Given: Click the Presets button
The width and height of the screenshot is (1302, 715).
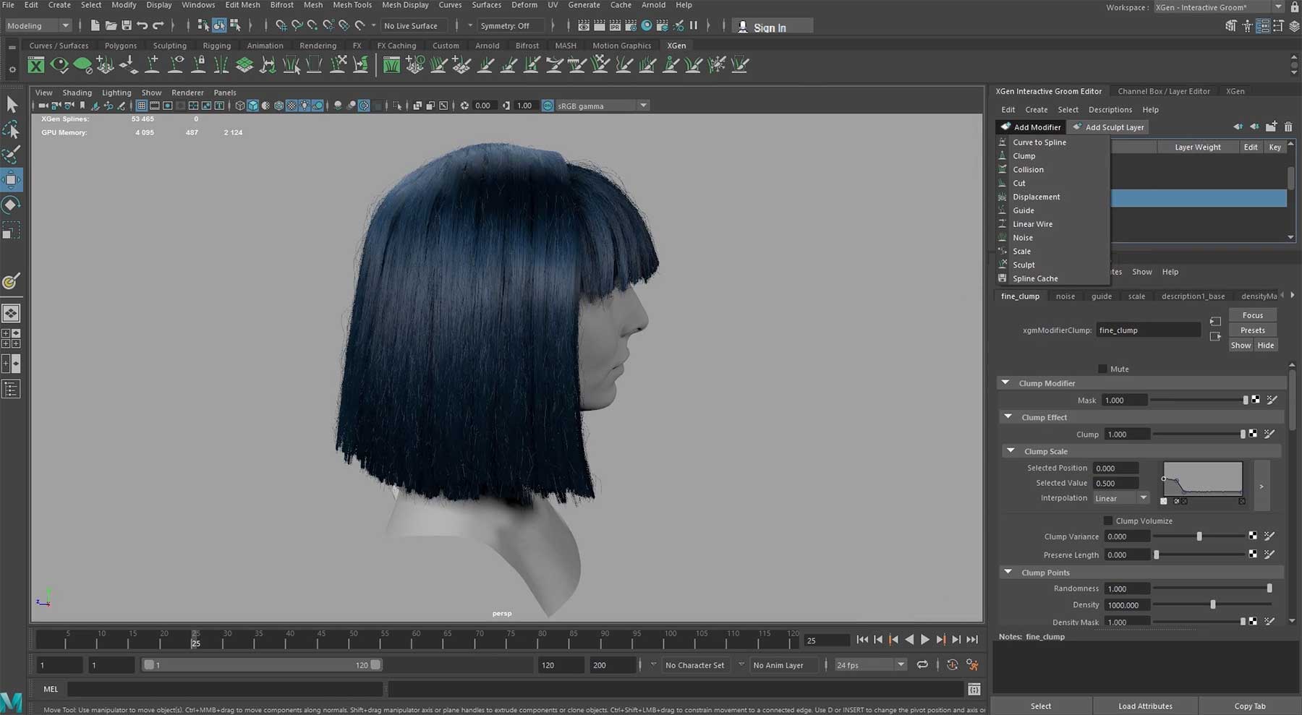Looking at the screenshot, I should (1252, 330).
